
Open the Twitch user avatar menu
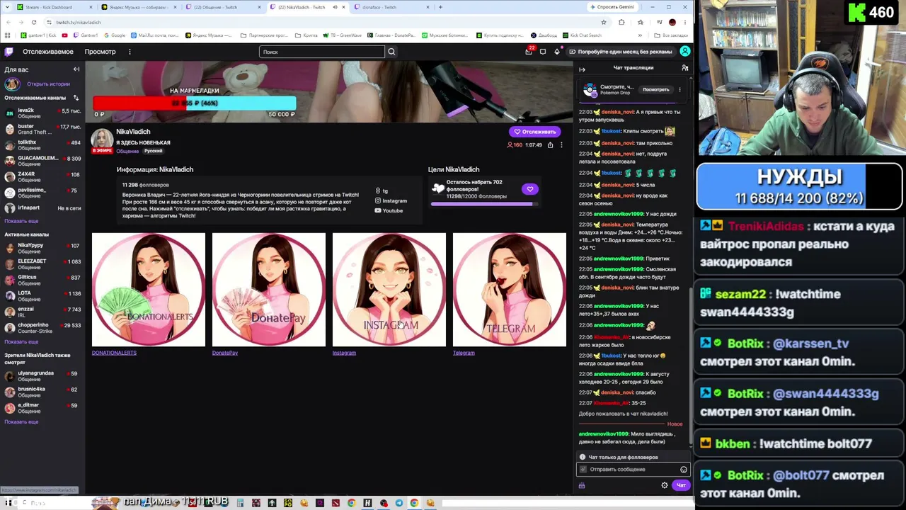[x=685, y=51]
